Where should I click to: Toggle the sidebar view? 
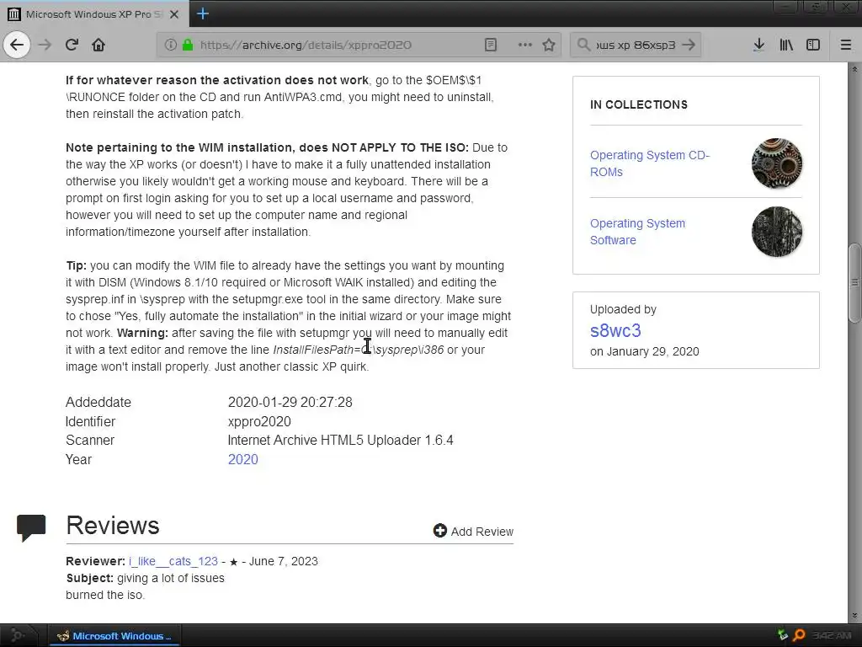point(813,45)
